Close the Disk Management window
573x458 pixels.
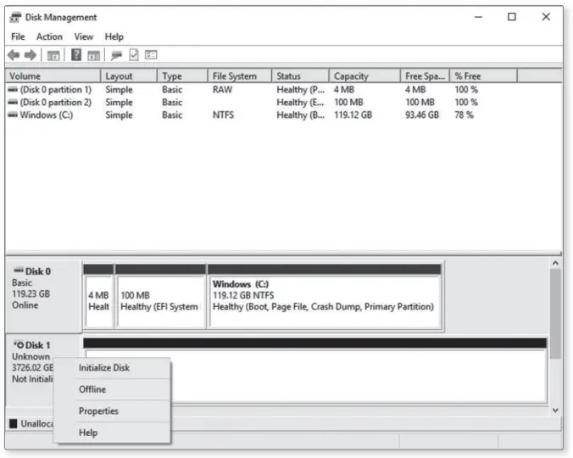[546, 17]
